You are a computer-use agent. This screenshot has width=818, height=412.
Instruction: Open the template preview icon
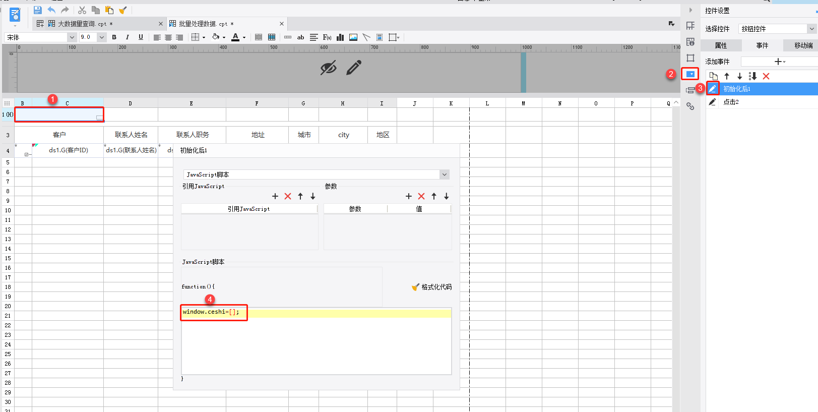click(x=15, y=15)
